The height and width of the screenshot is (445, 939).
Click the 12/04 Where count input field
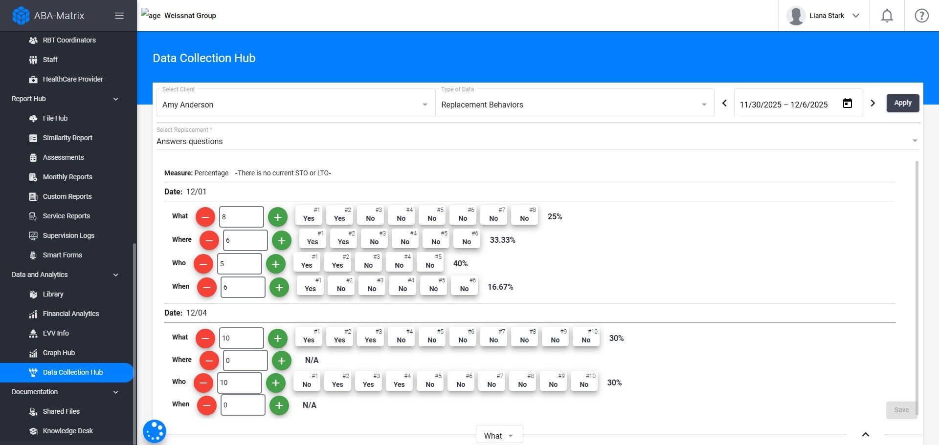pos(245,361)
